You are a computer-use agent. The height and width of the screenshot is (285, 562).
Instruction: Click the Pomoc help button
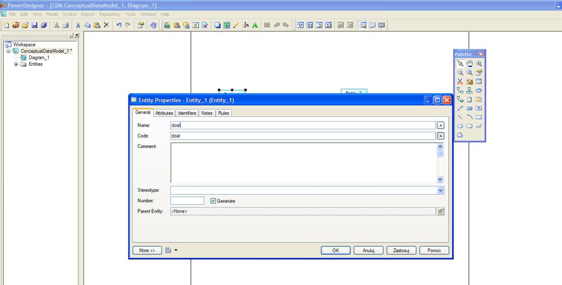[434, 250]
